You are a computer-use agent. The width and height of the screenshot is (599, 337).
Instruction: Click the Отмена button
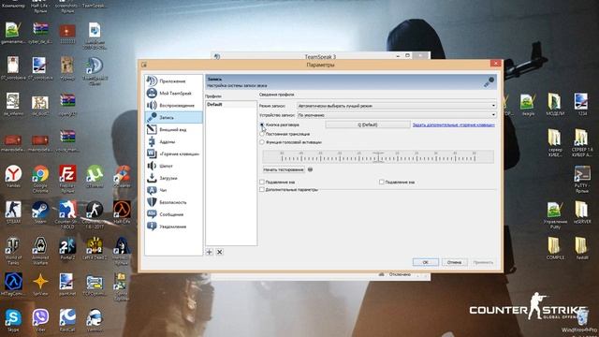454,262
